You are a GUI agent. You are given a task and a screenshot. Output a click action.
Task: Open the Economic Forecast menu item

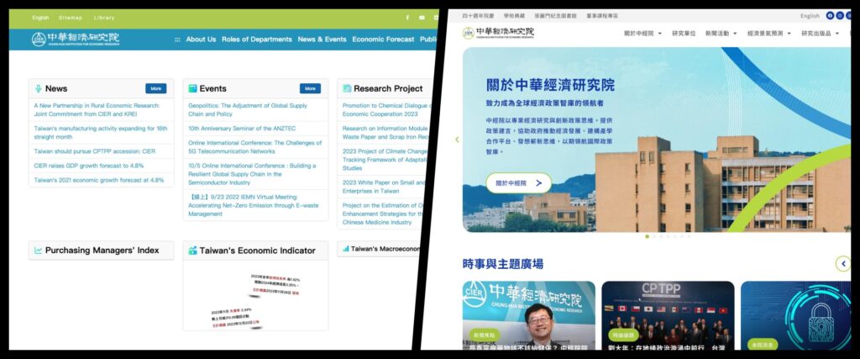tap(383, 40)
